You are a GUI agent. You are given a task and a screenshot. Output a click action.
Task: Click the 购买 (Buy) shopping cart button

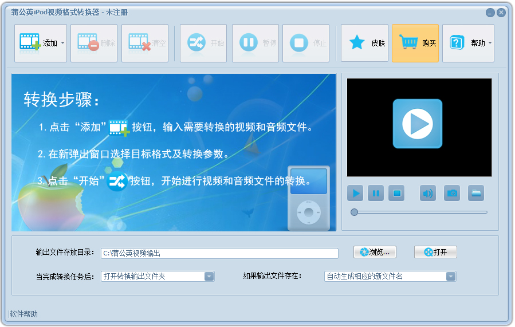pyautogui.click(x=415, y=43)
